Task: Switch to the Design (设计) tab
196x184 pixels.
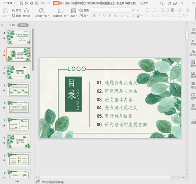Action: (68, 3)
